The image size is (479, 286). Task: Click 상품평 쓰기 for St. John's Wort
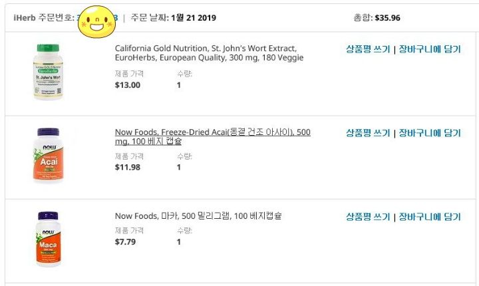coord(368,49)
